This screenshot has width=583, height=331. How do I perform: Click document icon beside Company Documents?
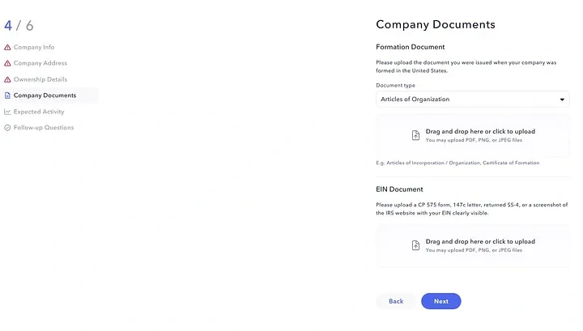click(x=7, y=95)
